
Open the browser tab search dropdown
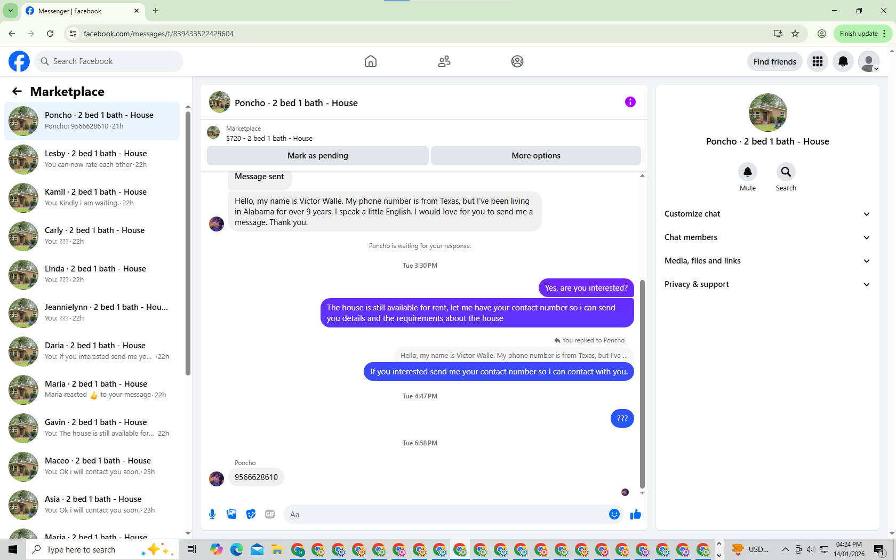[x=11, y=11]
